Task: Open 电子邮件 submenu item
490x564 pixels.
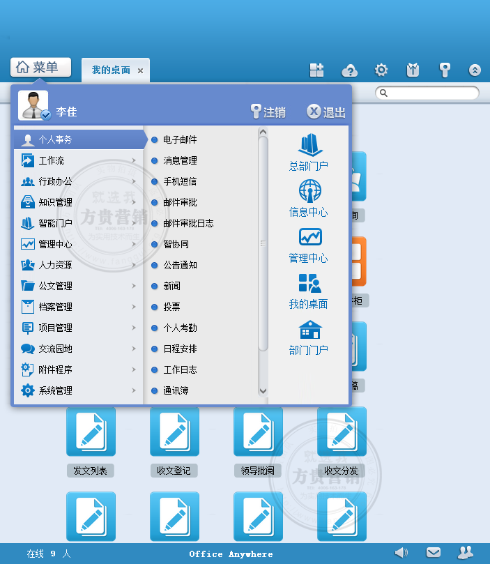Action: (180, 139)
